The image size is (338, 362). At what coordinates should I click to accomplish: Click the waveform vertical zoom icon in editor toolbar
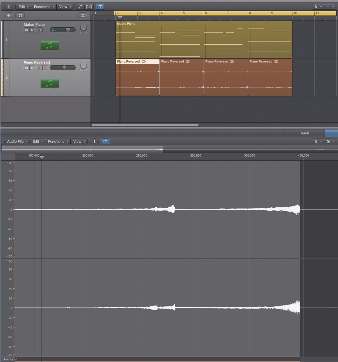click(x=94, y=141)
